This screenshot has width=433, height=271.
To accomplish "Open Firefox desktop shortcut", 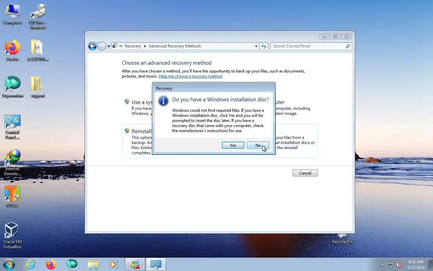I will click(13, 50).
